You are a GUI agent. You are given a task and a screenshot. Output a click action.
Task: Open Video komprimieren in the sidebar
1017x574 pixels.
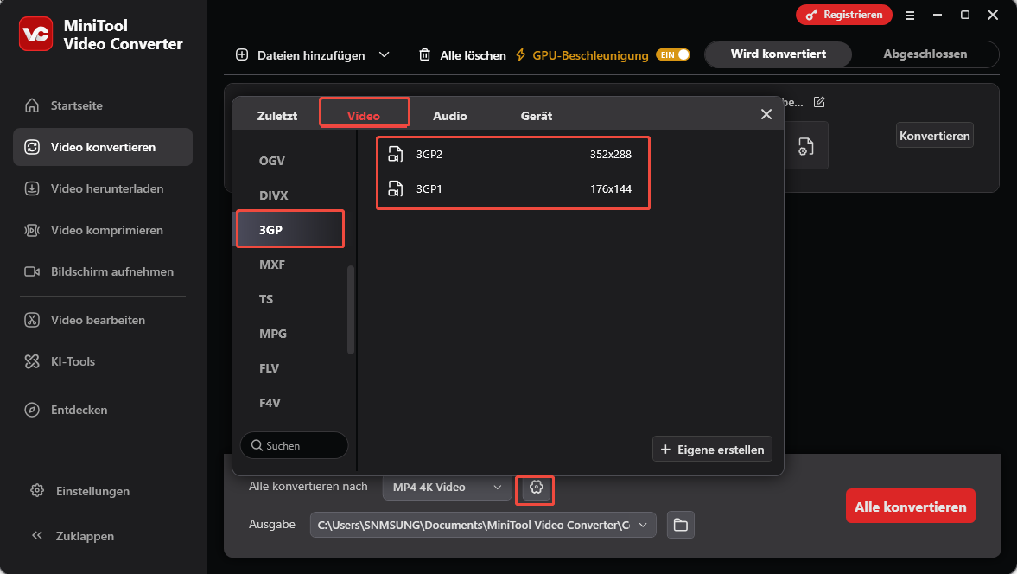coord(103,230)
